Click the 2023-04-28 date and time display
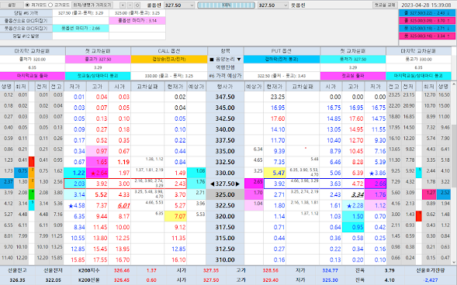This screenshot has height=285, width=457. pyautogui.click(x=426, y=5)
